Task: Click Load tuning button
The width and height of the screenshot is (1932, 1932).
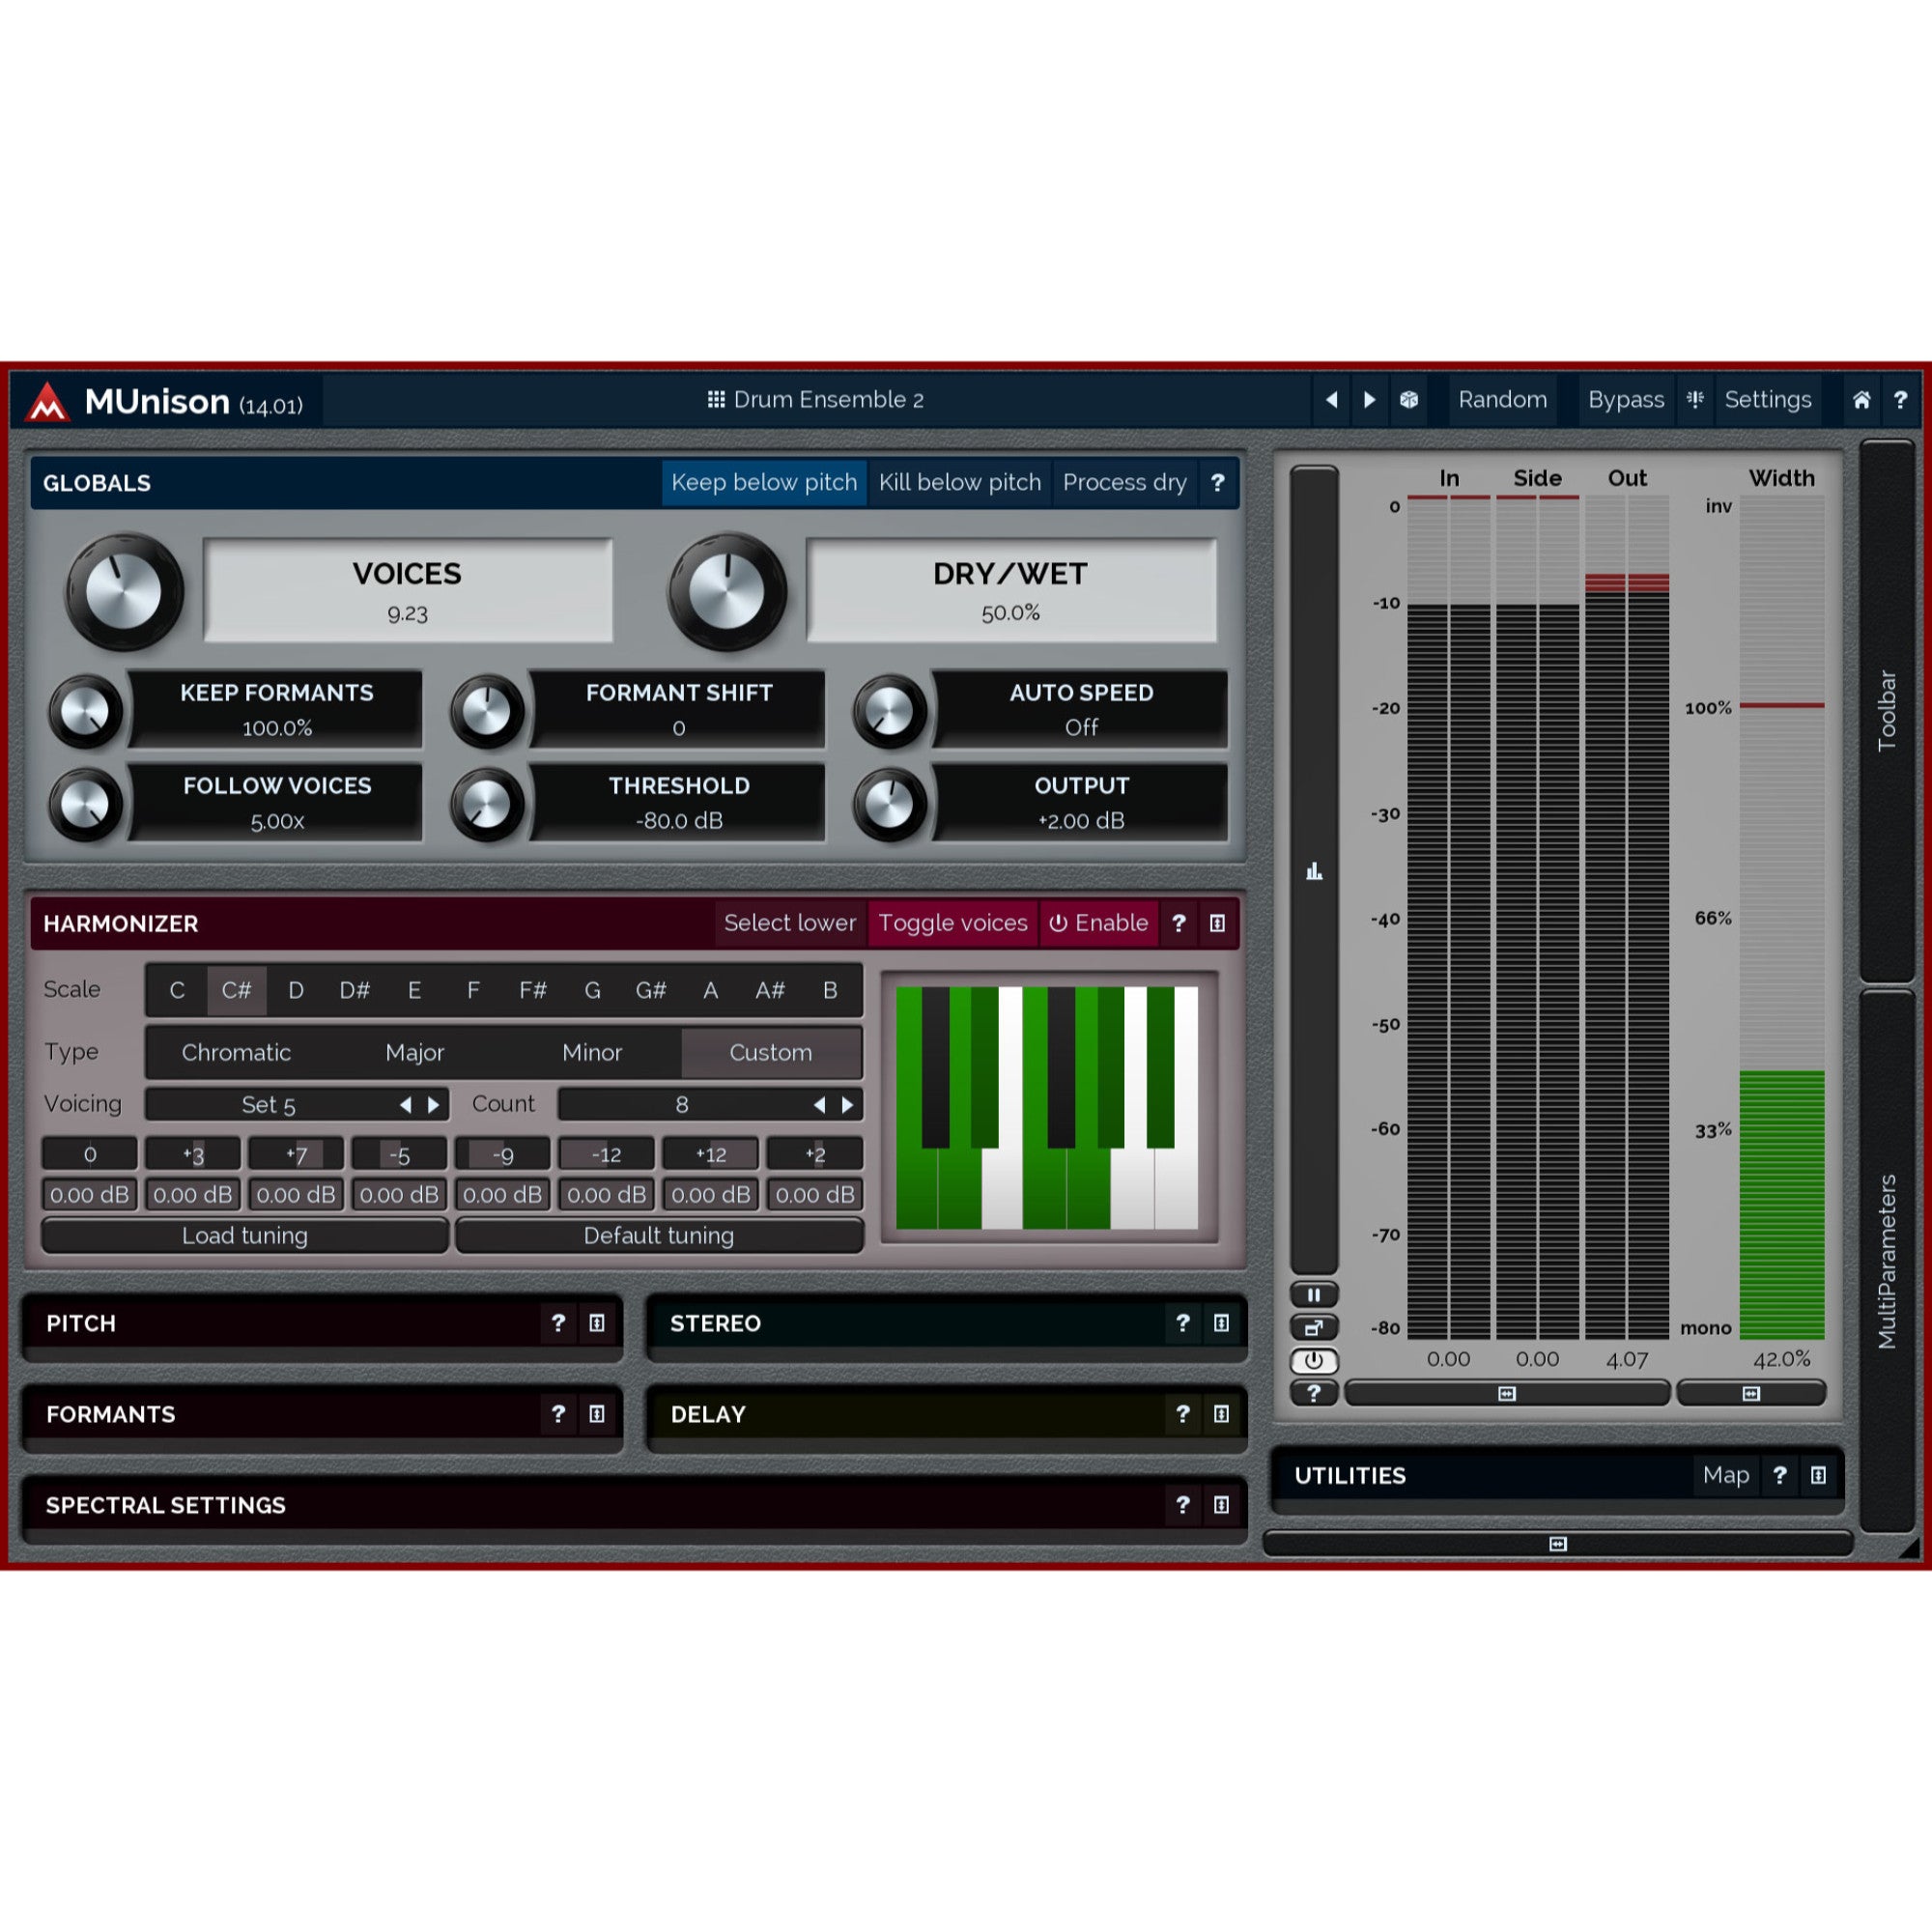Action: (245, 1236)
